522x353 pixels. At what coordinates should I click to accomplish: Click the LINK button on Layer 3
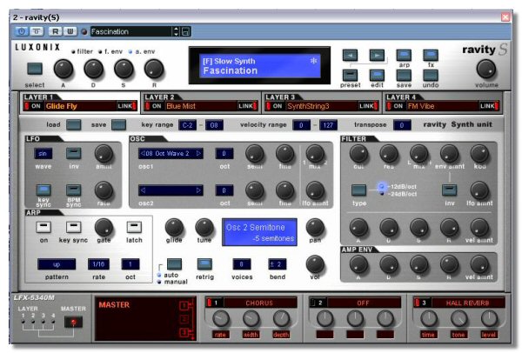tap(369, 106)
